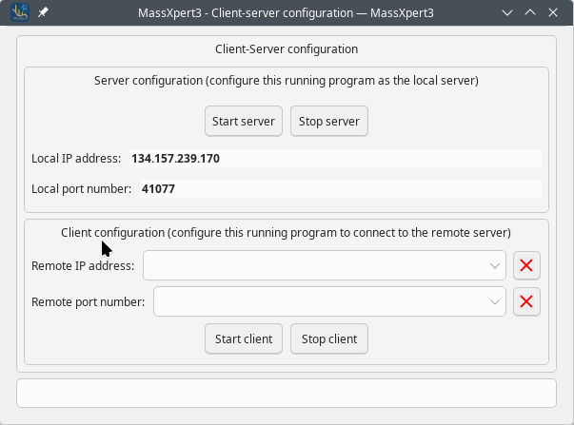Select the Local IP address value 134.157.239.170
This screenshot has width=574, height=425.
[x=175, y=158]
